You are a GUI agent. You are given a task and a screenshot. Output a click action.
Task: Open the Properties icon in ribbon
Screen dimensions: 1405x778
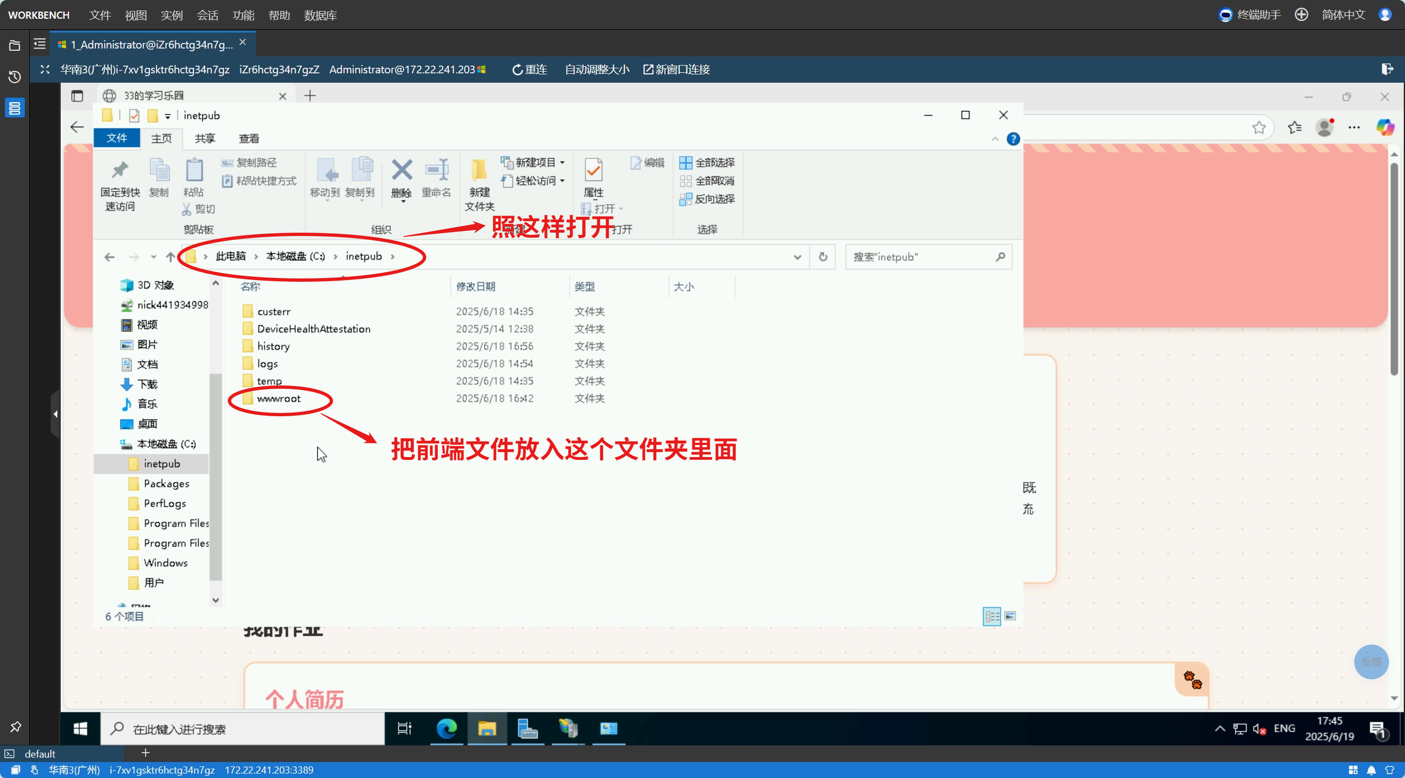(x=593, y=170)
